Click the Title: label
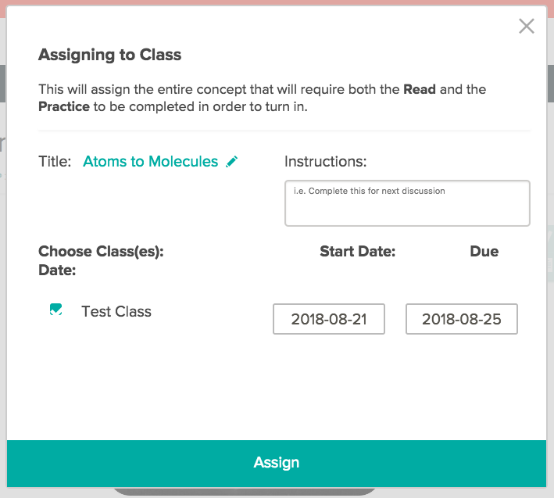Viewport: 554px width, 498px height. (x=55, y=162)
